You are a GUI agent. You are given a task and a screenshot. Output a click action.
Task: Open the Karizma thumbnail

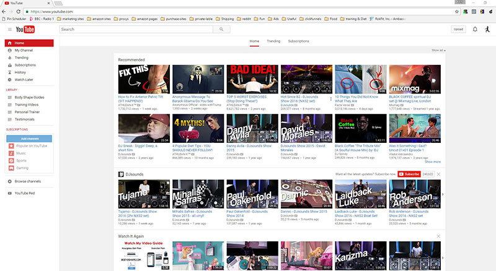pos(361,256)
